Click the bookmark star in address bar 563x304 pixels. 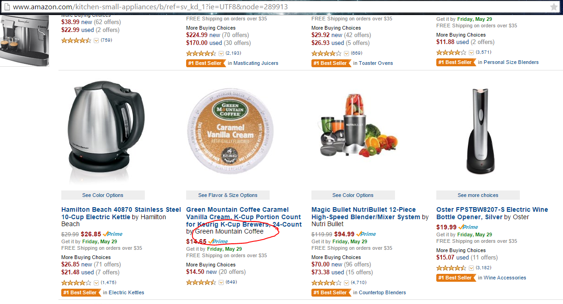click(x=554, y=7)
